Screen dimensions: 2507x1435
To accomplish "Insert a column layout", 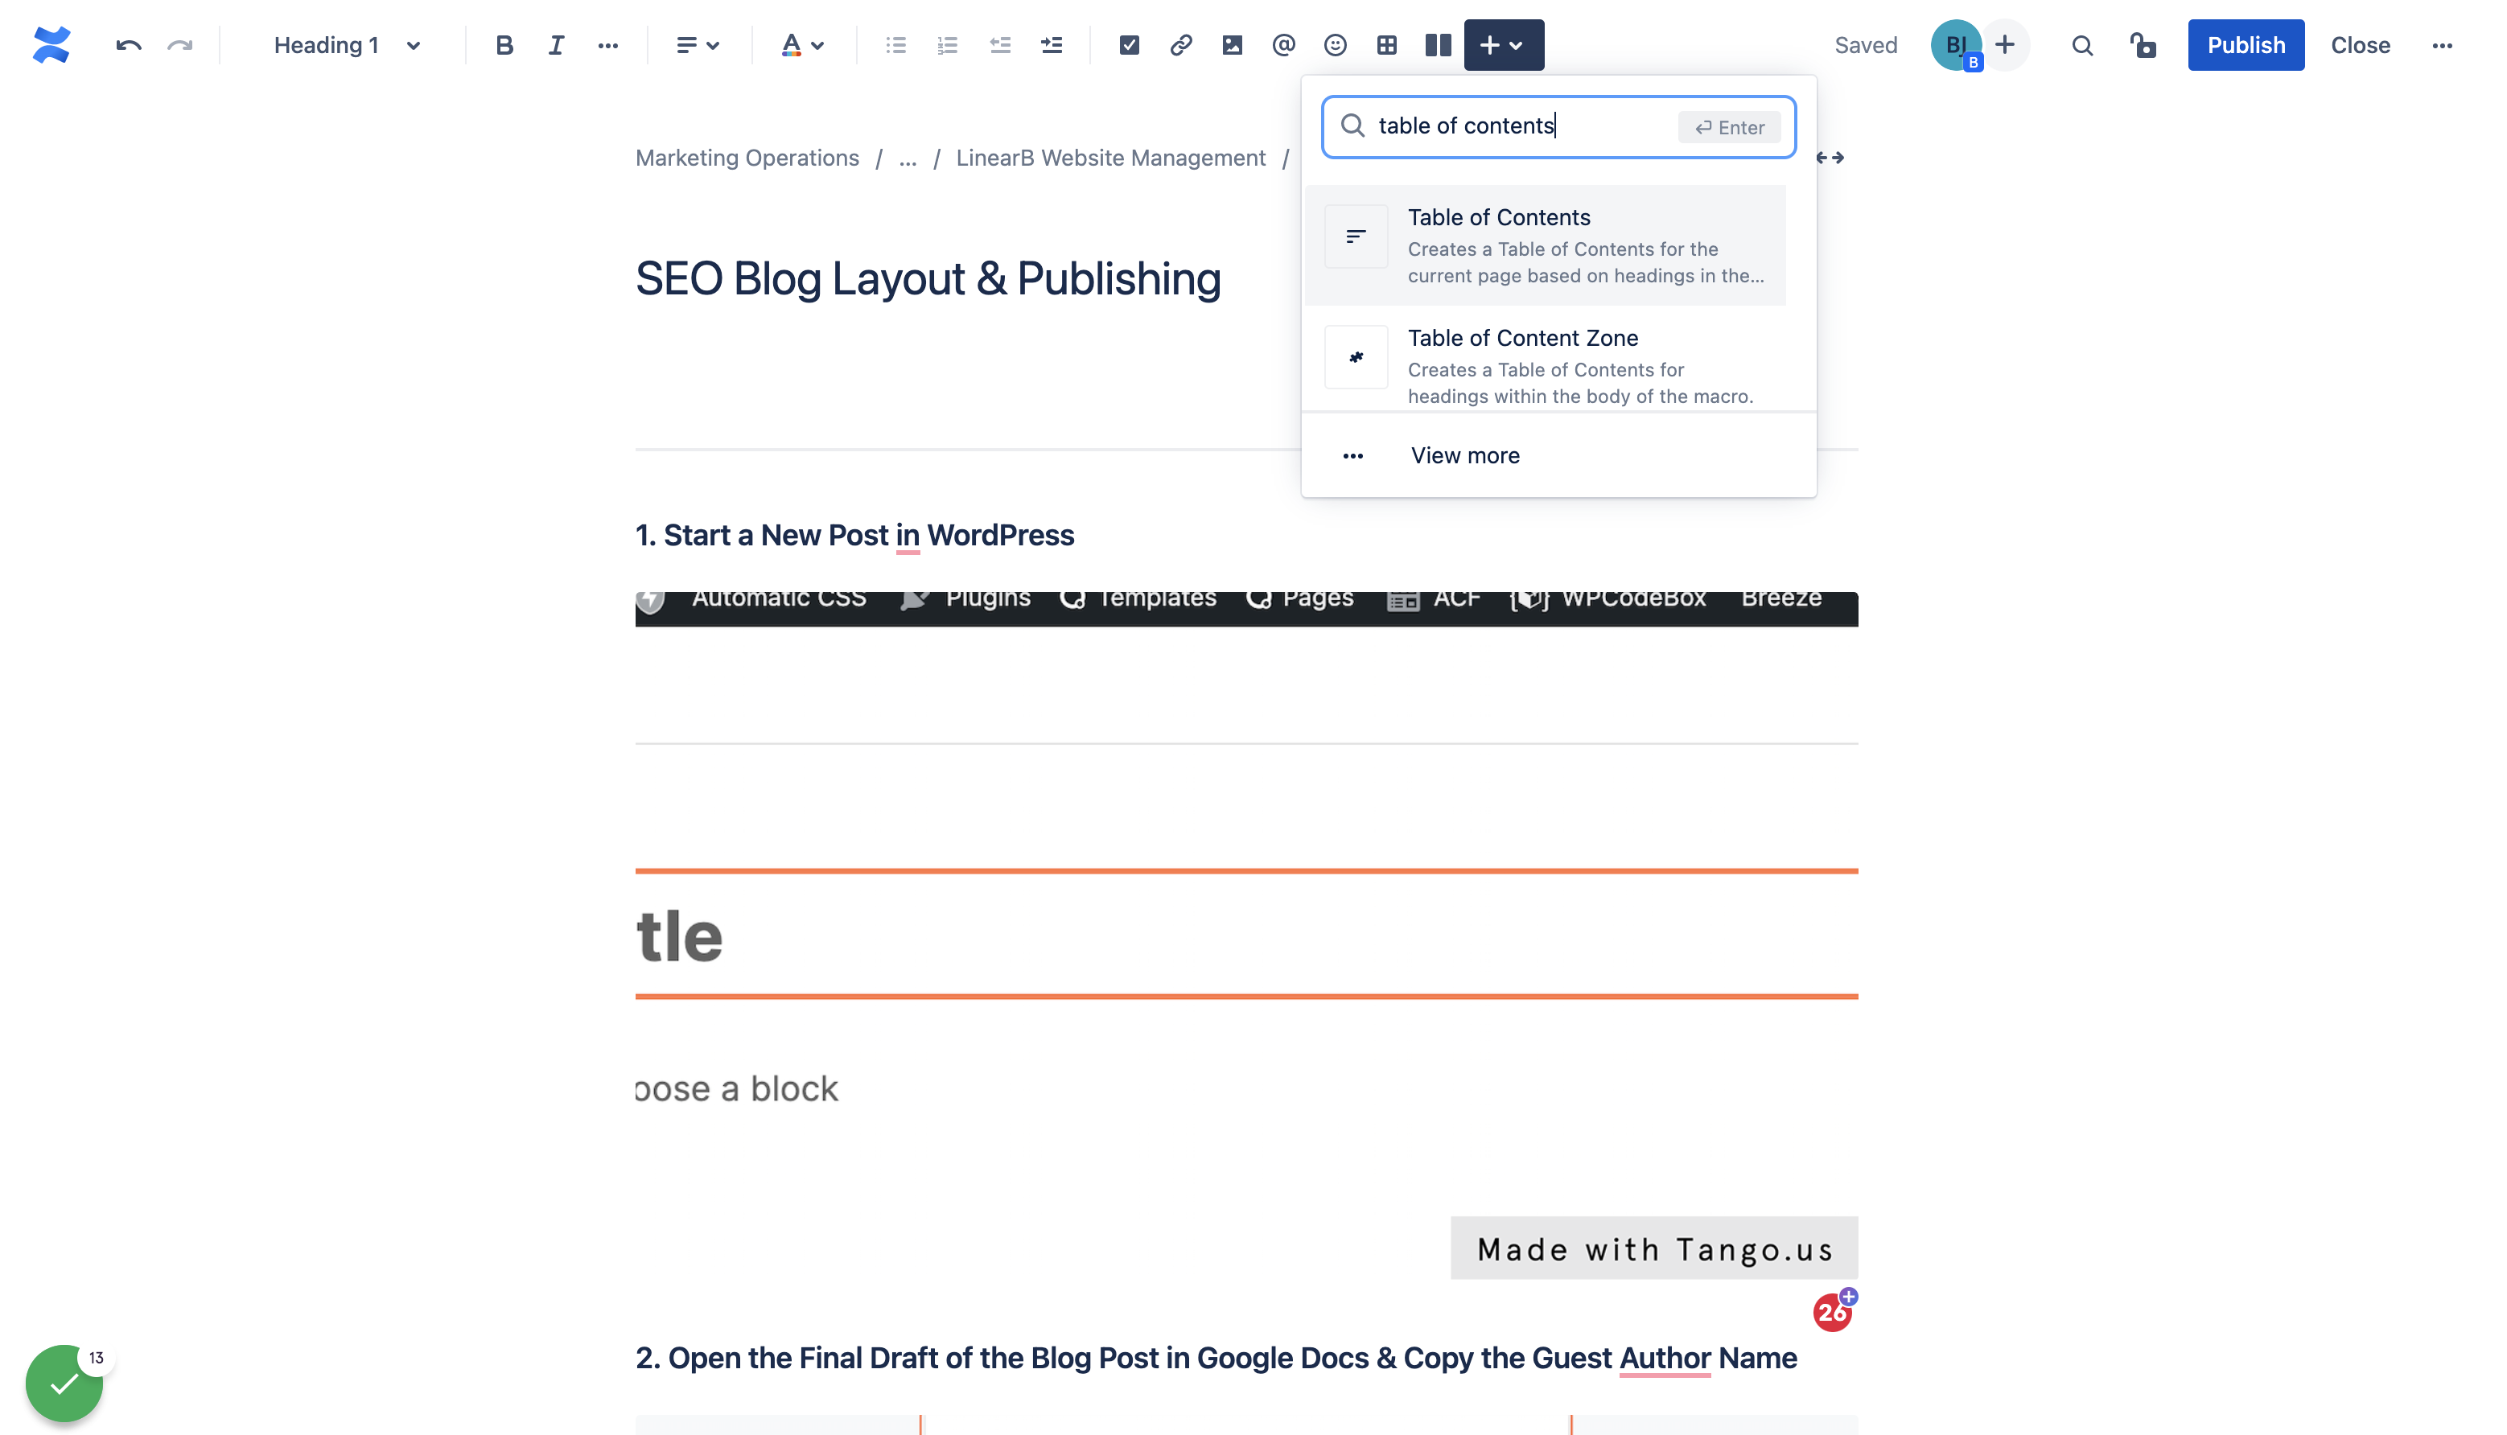I will [1439, 45].
